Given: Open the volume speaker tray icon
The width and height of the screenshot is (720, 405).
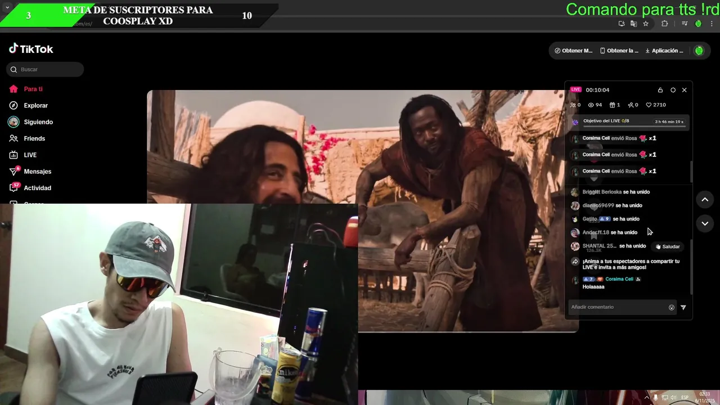Looking at the screenshot, I should point(673,397).
